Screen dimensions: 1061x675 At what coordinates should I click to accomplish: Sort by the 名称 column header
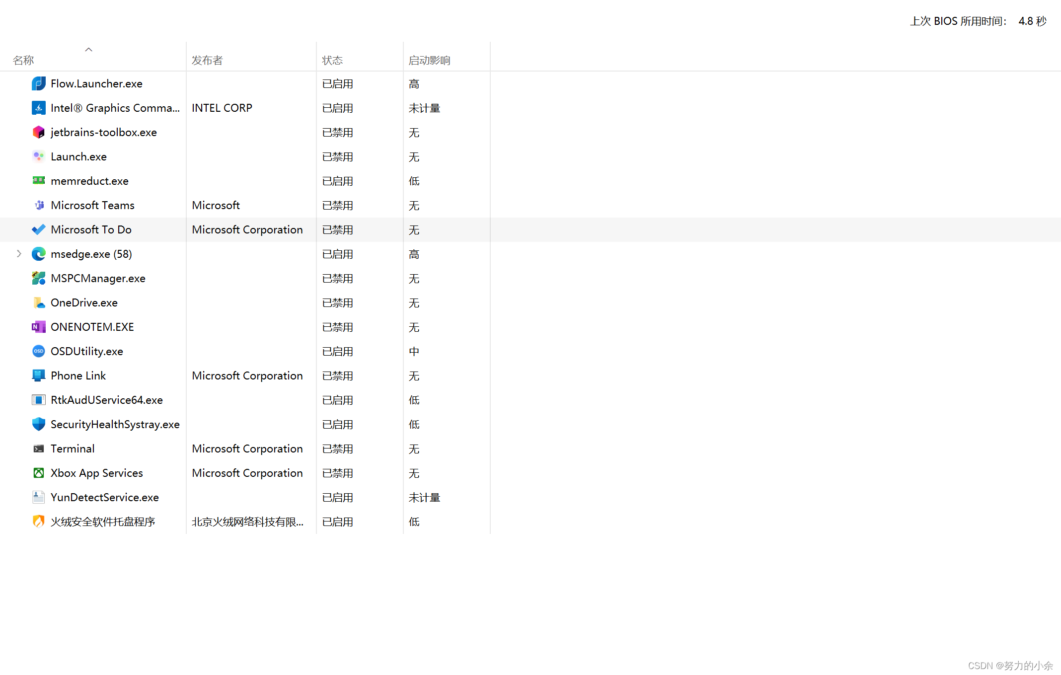[x=23, y=60]
